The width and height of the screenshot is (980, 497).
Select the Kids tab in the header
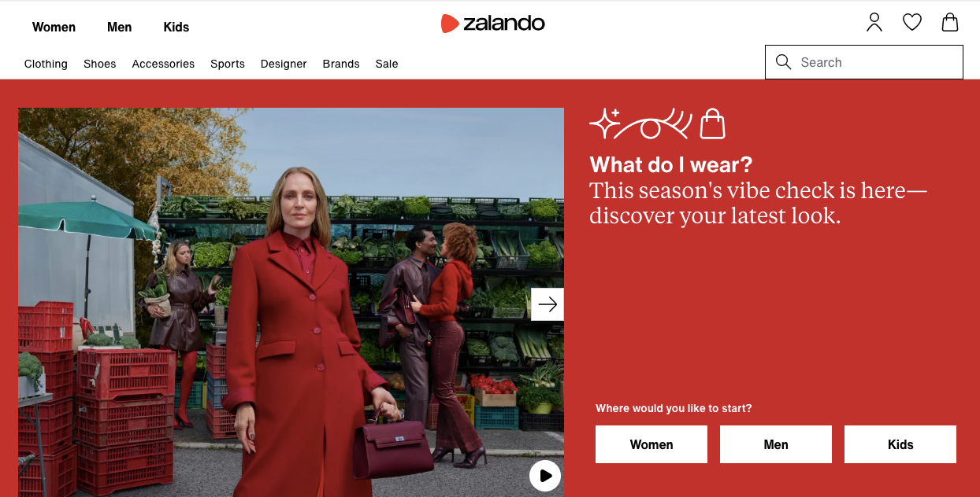176,27
